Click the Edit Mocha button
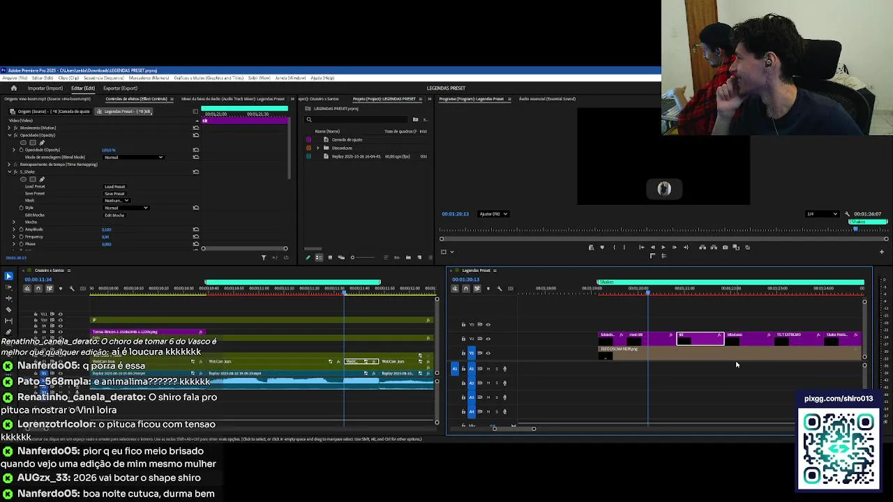Image resolution: width=893 pixels, height=502 pixels. pyautogui.click(x=114, y=215)
